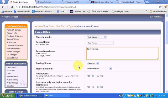Open the Posting Status dropdown
The height and width of the screenshot is (98, 168).
click(93, 63)
